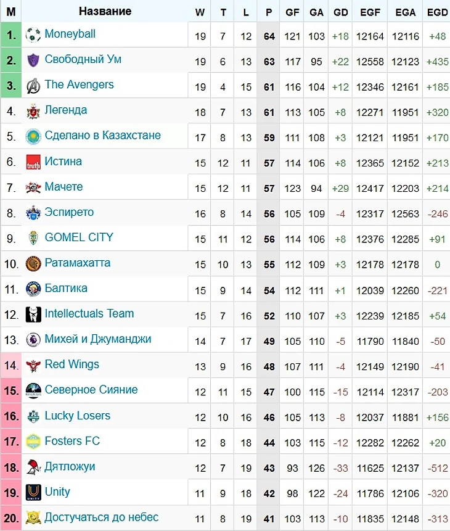
Task: Open the Lucky Losers team link
Action: pyautogui.click(x=78, y=416)
